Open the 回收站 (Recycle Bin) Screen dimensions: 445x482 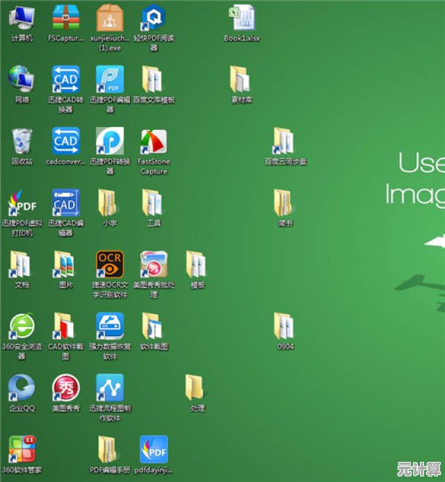[22, 142]
